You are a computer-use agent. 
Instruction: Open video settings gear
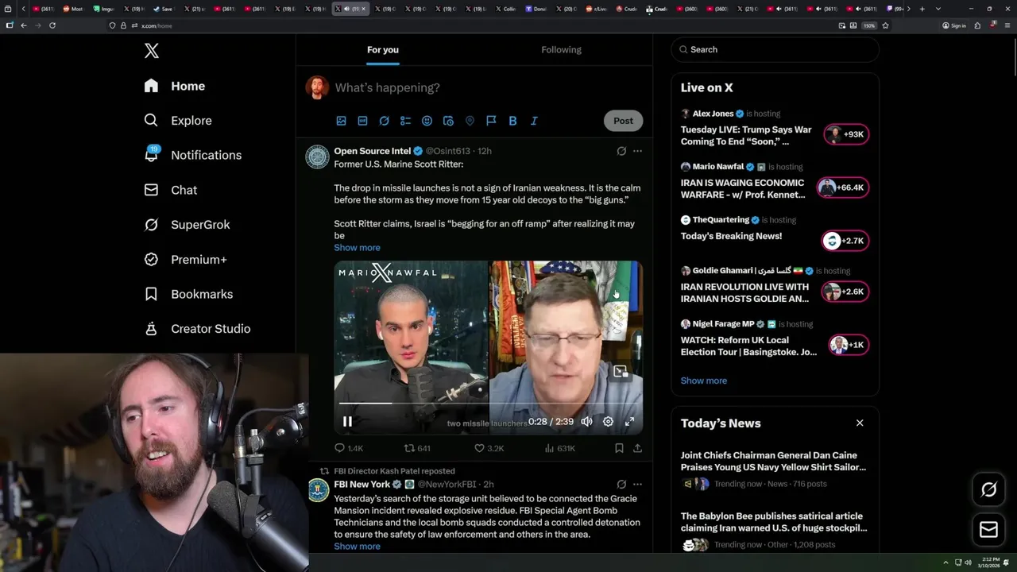[x=608, y=422]
